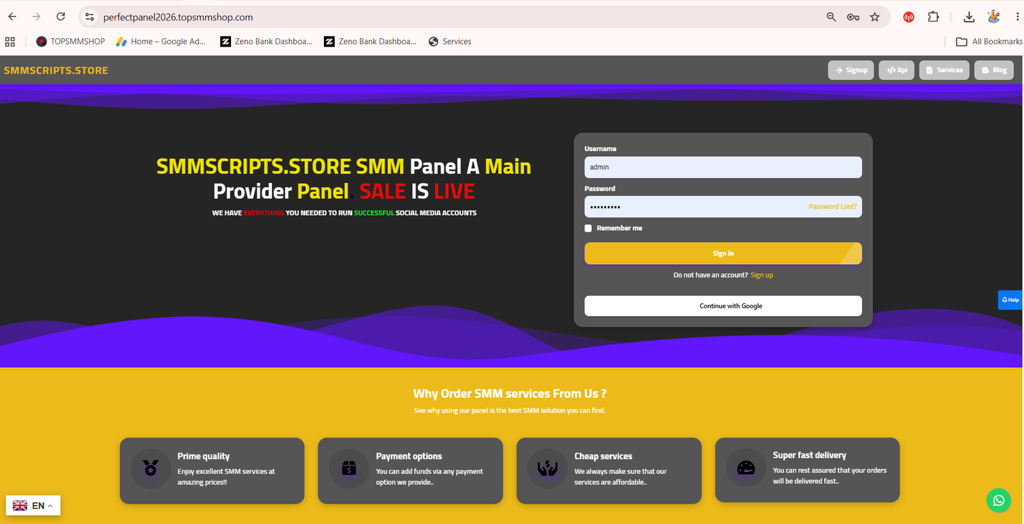Click the Super fast delivery card title
The width and height of the screenshot is (1024, 524).
tap(810, 455)
